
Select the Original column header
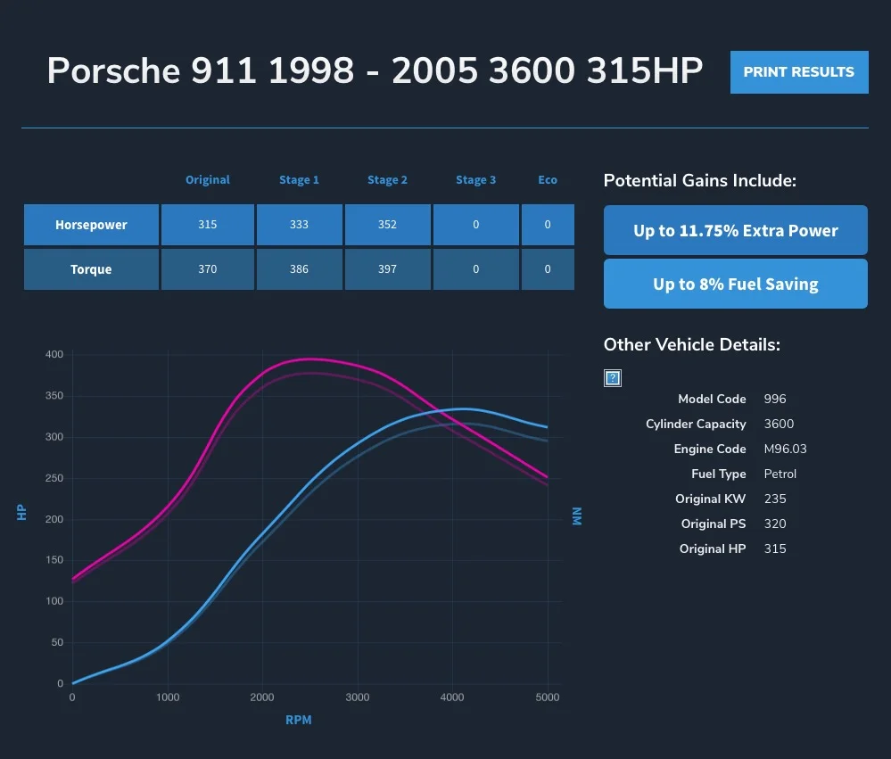(x=208, y=179)
